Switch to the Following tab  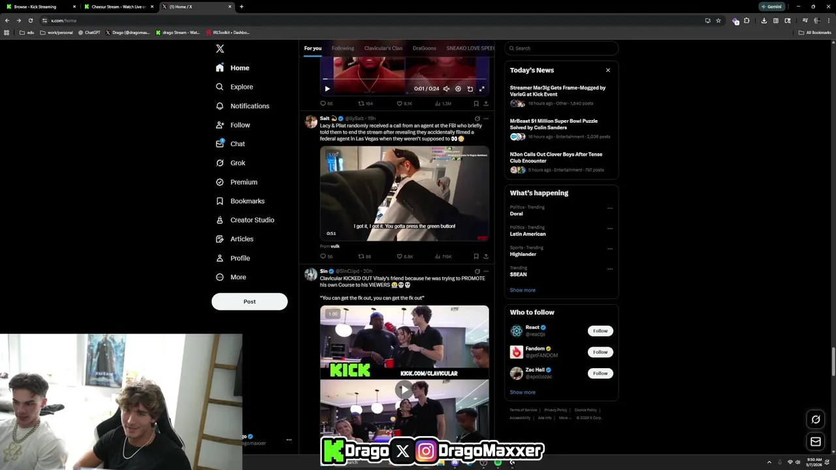pos(343,48)
